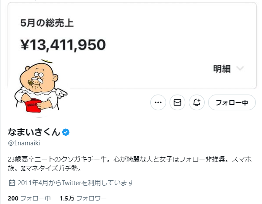
Task: Open the 200 フォロー中 following list
Action: coord(29,198)
